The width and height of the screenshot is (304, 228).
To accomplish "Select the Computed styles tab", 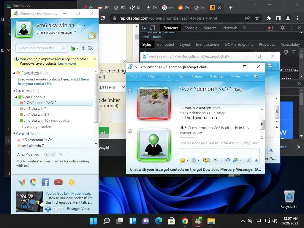I will [165, 45].
